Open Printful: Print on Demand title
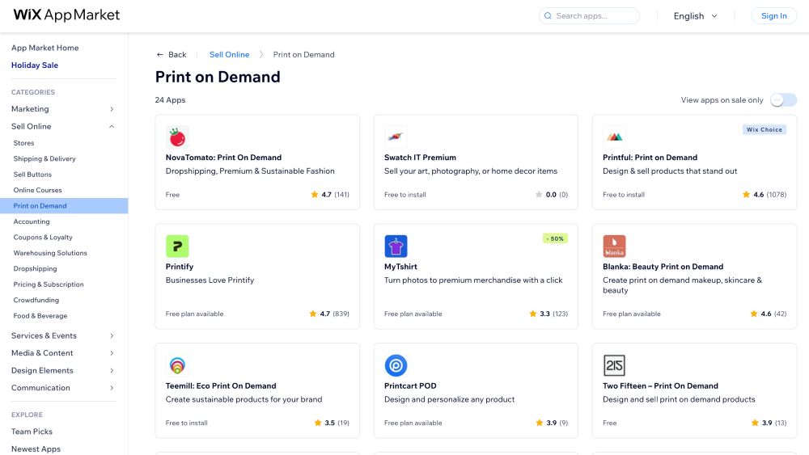Viewport: 809px width, 455px height. coord(650,158)
